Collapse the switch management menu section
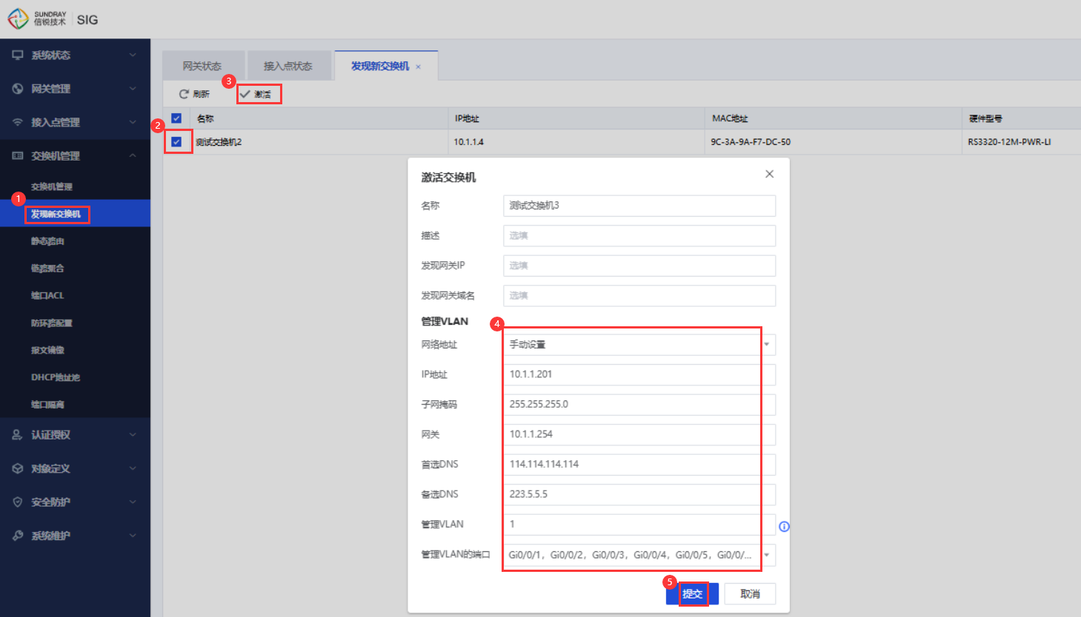The image size is (1081, 617). [x=133, y=156]
